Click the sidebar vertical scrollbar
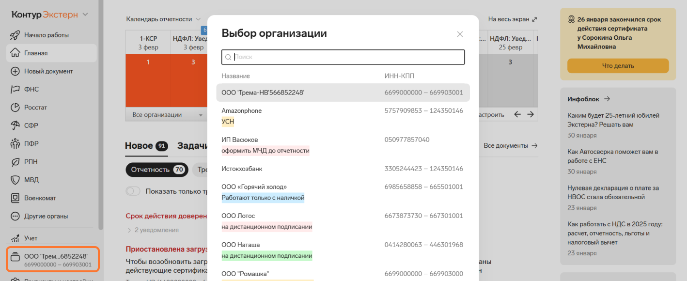687x281 pixels. click(100, 114)
